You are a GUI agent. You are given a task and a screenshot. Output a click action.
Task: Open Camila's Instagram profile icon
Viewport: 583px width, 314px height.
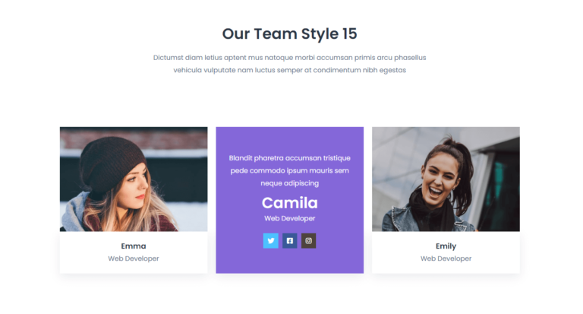(309, 240)
